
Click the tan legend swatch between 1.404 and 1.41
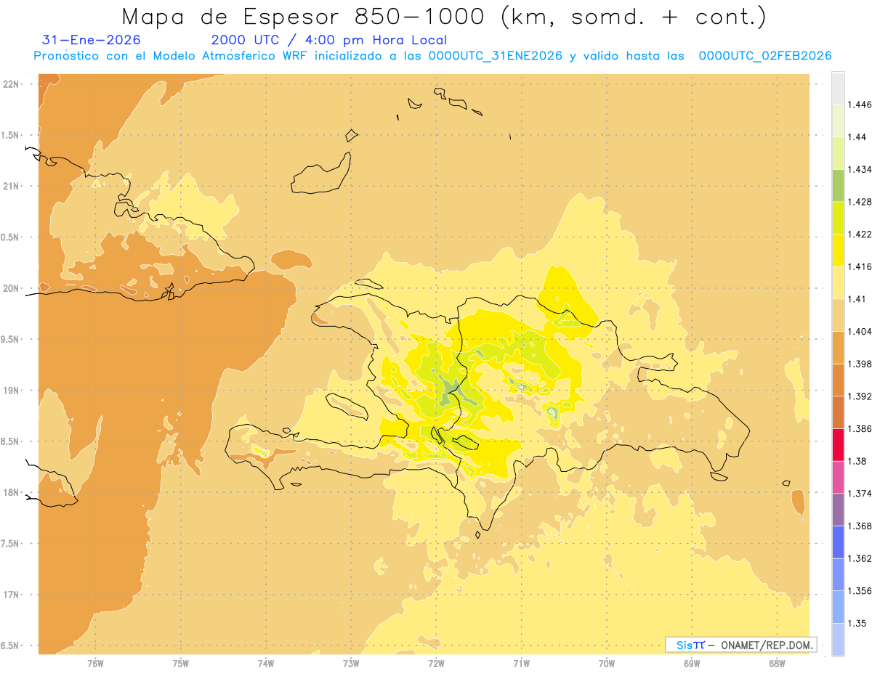click(x=838, y=315)
